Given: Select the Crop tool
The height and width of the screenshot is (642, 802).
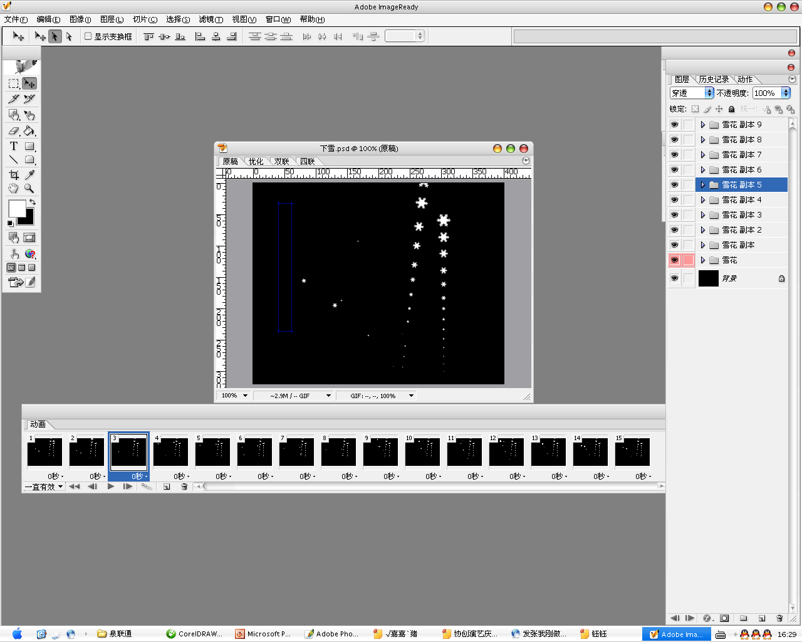Looking at the screenshot, I should 13,175.
